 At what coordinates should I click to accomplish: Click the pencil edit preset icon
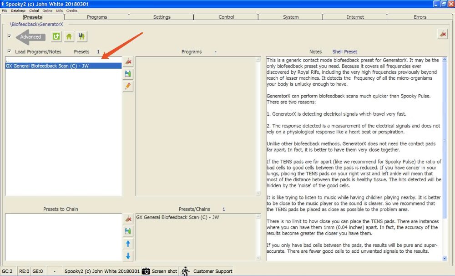click(128, 86)
